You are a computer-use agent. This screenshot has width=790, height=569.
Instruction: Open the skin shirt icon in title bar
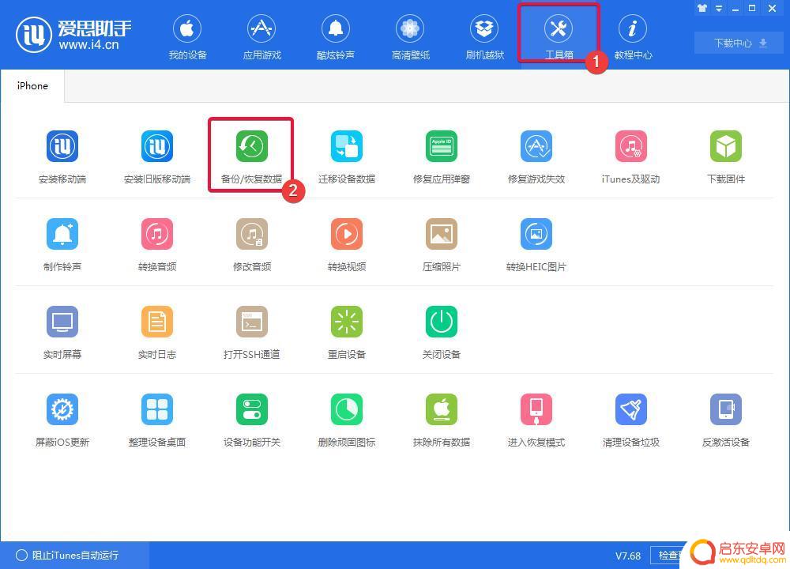coord(702,8)
